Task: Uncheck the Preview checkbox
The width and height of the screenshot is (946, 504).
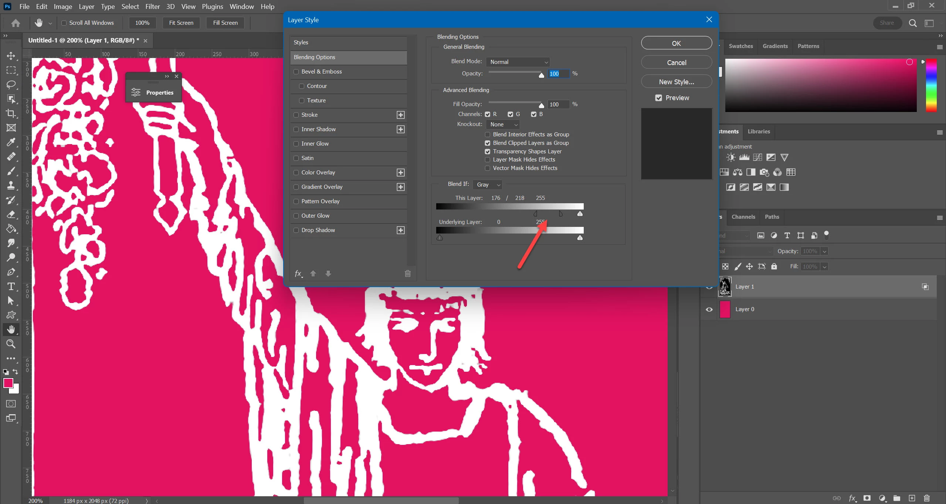Action: [658, 98]
